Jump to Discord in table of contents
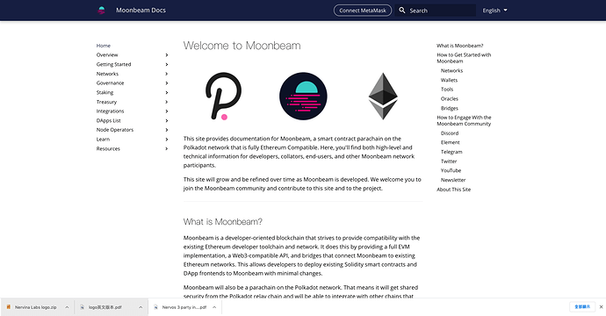This screenshot has height=316, width=606. [x=450, y=133]
